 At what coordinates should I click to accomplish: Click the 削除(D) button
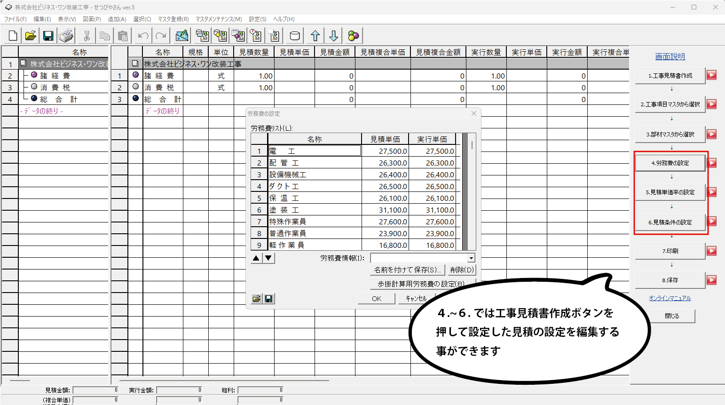point(462,270)
